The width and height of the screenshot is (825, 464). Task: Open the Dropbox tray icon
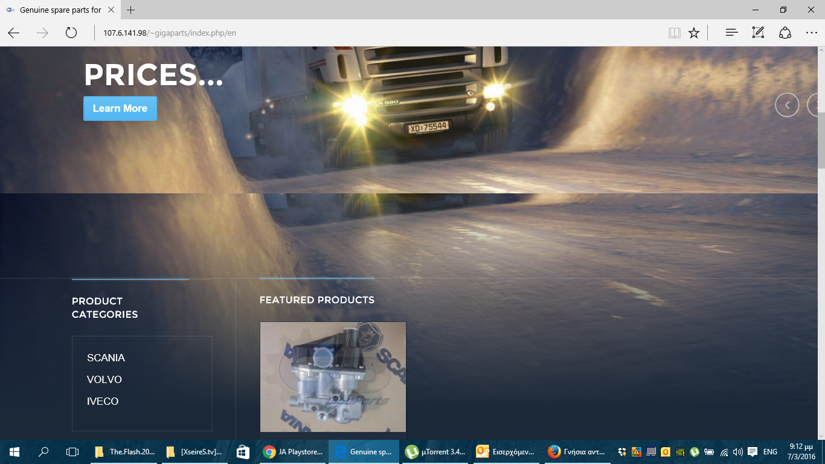point(622,452)
